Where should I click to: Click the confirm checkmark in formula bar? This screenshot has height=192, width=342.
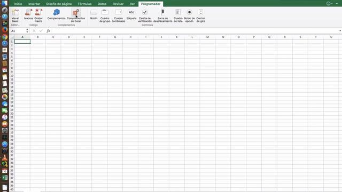(x=41, y=31)
